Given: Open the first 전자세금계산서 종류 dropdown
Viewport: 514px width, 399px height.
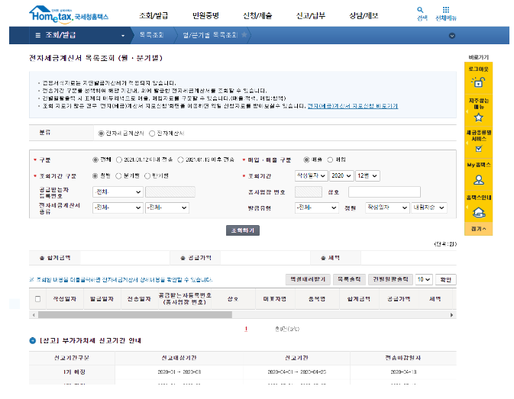Looking at the screenshot, I should [x=118, y=208].
